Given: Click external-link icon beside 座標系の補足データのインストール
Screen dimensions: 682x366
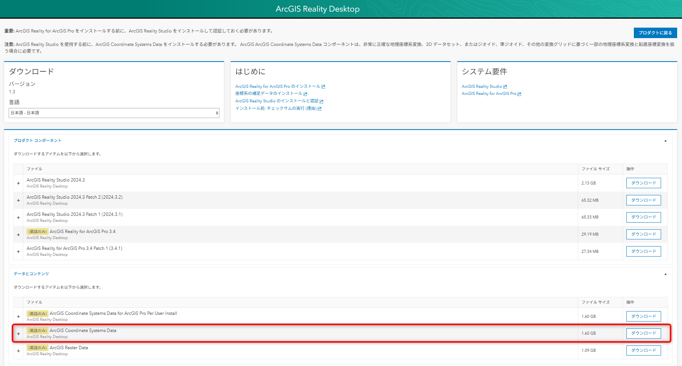Looking at the screenshot, I should click(305, 94).
